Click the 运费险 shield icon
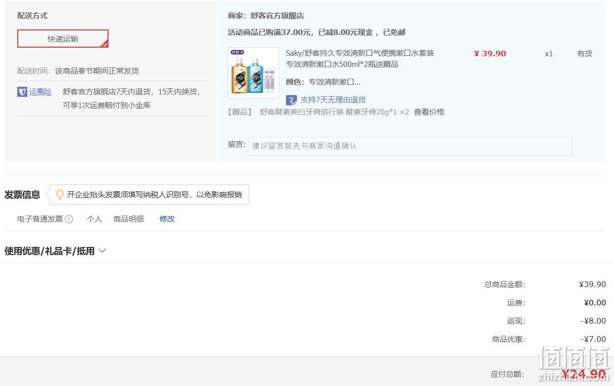 click(x=22, y=92)
